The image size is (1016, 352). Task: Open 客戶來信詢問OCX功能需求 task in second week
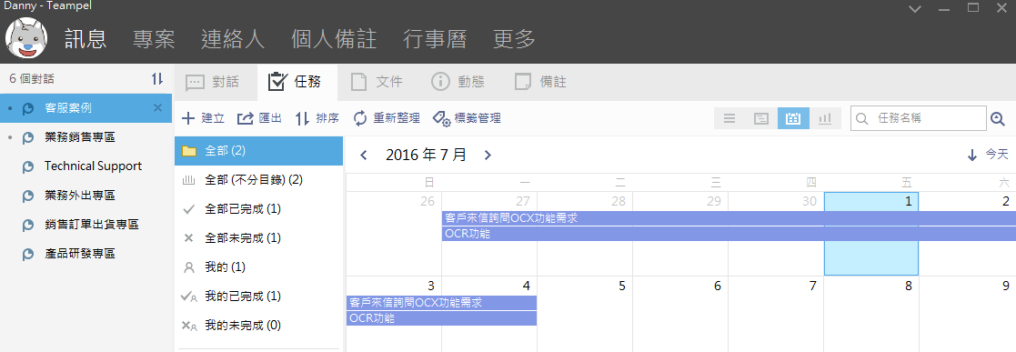[442, 303]
